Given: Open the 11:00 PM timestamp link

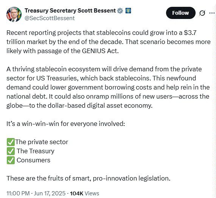Looking at the screenshot, I should 18,193.
